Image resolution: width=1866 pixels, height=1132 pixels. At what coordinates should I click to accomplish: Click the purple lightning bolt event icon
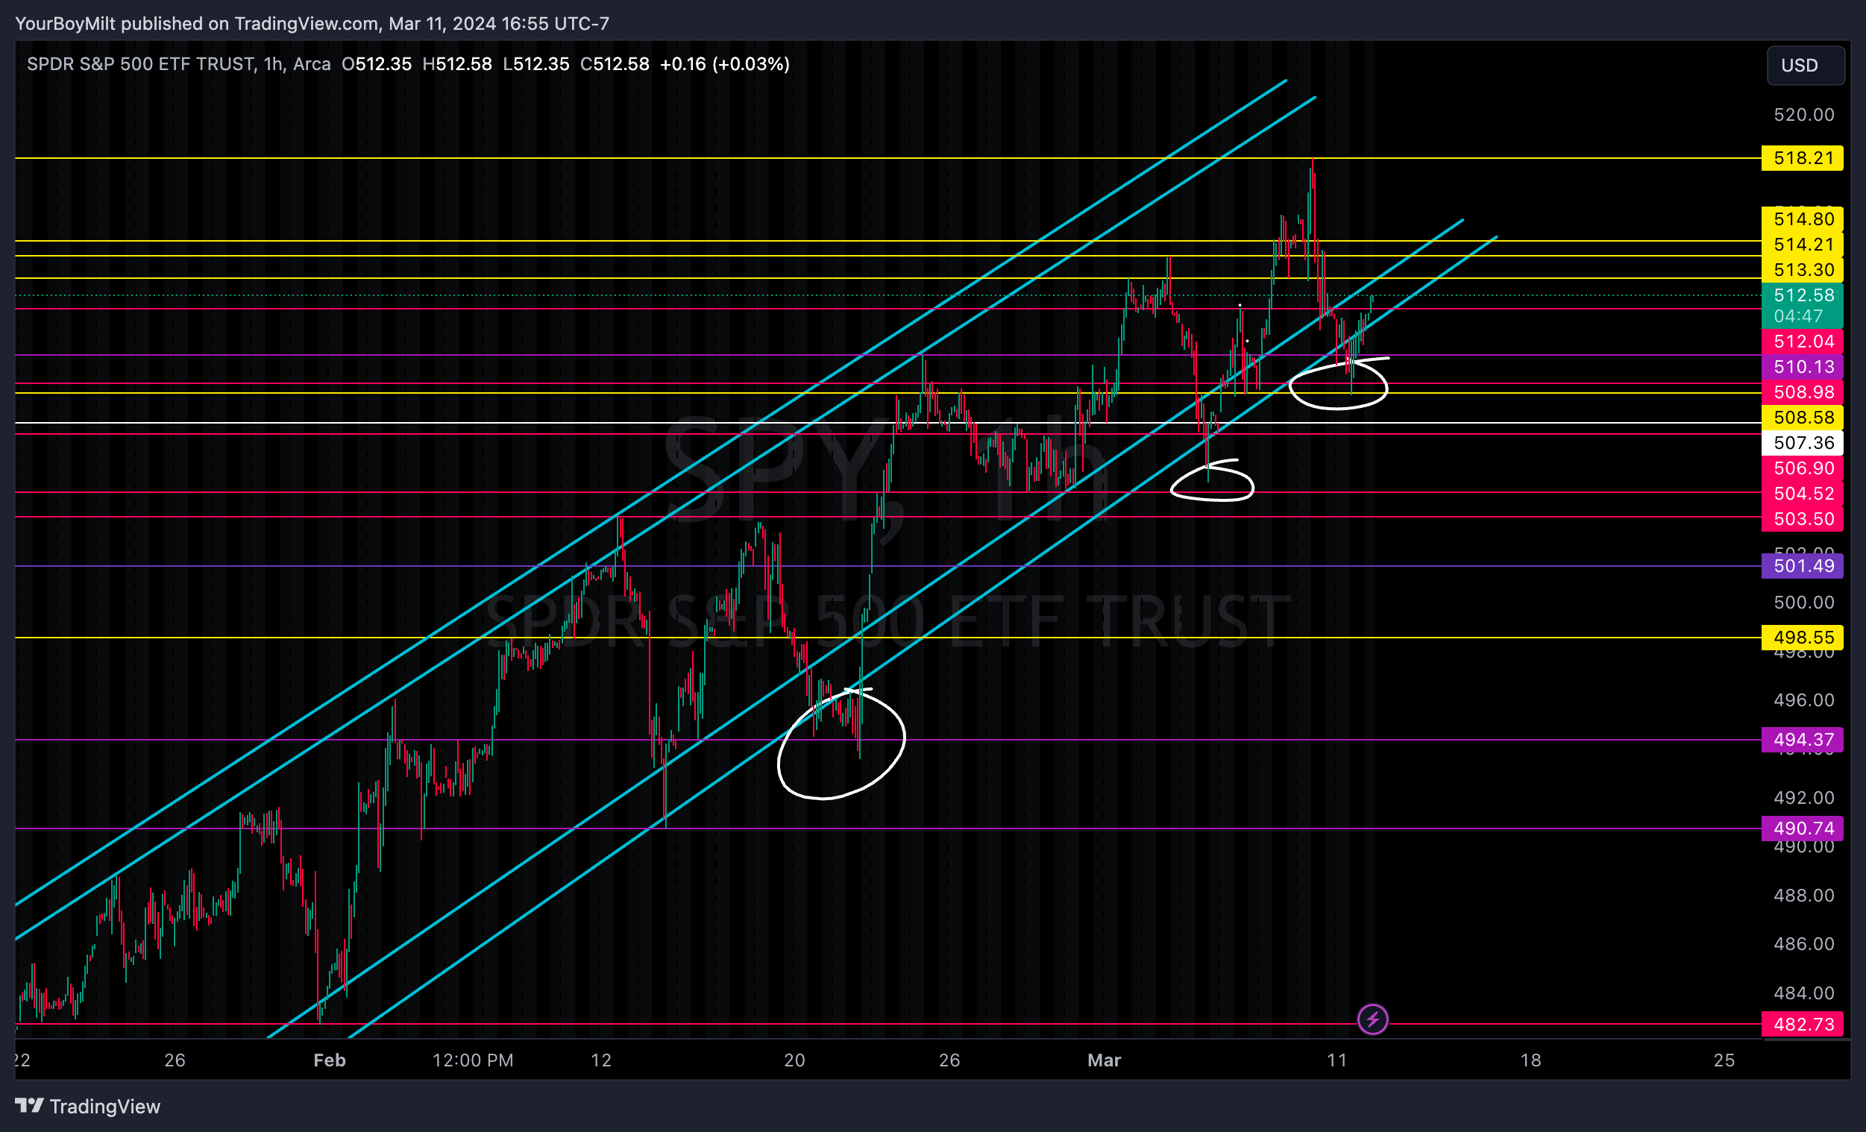[x=1372, y=1019]
